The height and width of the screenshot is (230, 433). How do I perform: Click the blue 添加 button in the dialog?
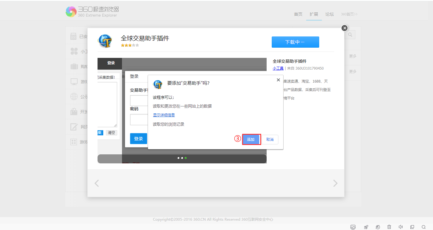[x=251, y=140]
